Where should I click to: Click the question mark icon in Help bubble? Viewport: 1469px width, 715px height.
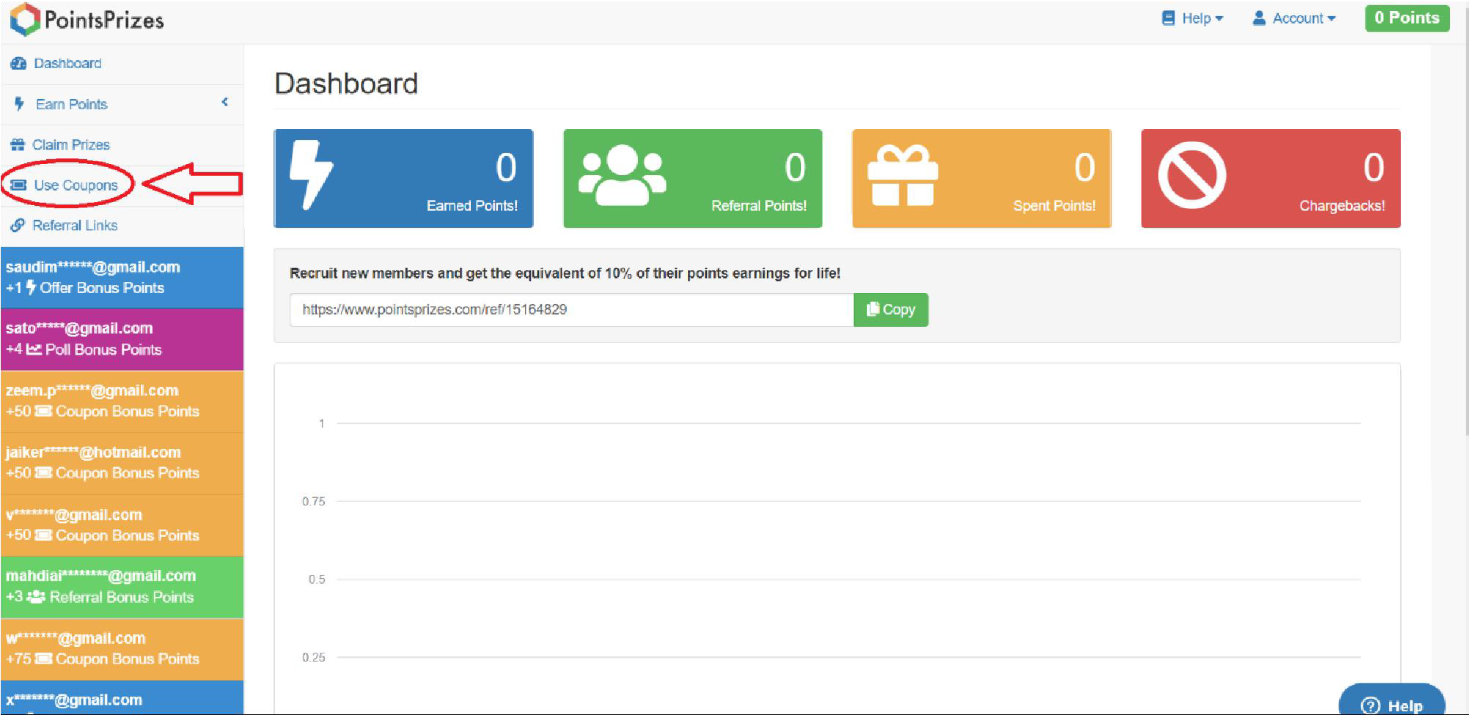1370,705
